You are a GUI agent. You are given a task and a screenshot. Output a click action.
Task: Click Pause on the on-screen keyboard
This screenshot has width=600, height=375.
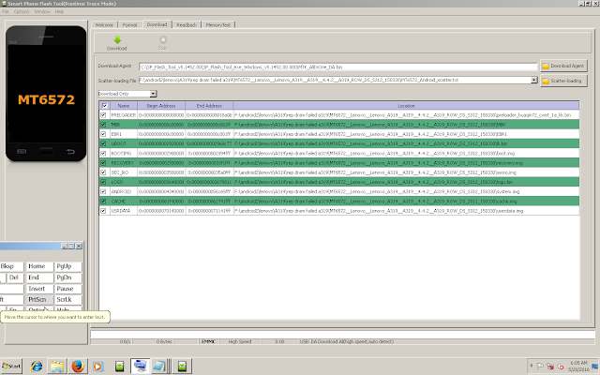pyautogui.click(x=68, y=289)
